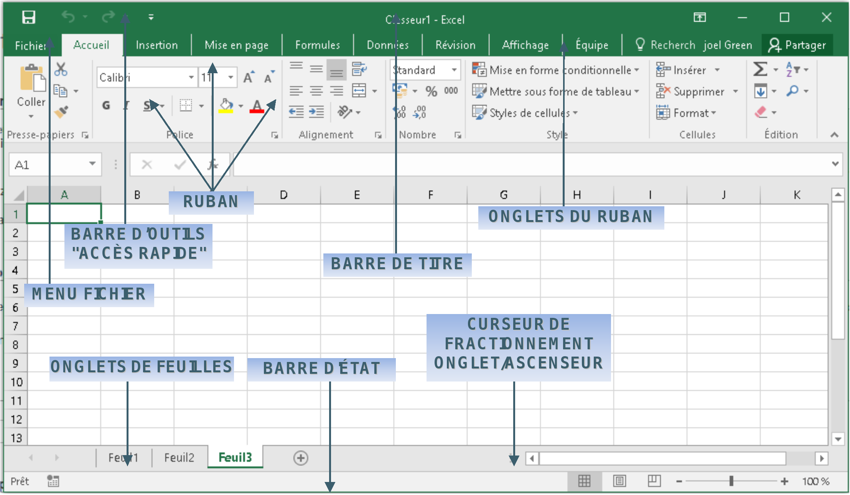The width and height of the screenshot is (850, 495).
Task: Open Mise en forme conditionnelle menu
Action: coord(555,70)
